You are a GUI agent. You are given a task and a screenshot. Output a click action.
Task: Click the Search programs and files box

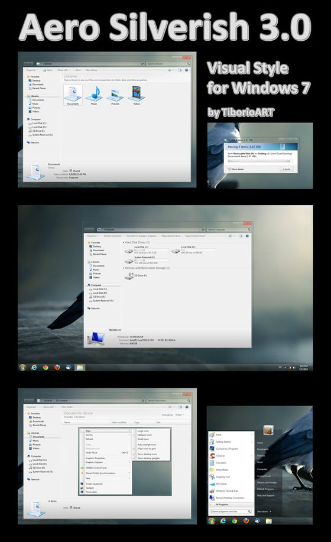click(231, 511)
